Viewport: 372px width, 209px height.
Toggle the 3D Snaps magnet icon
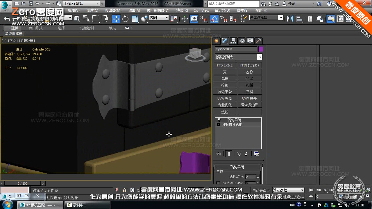point(204,19)
